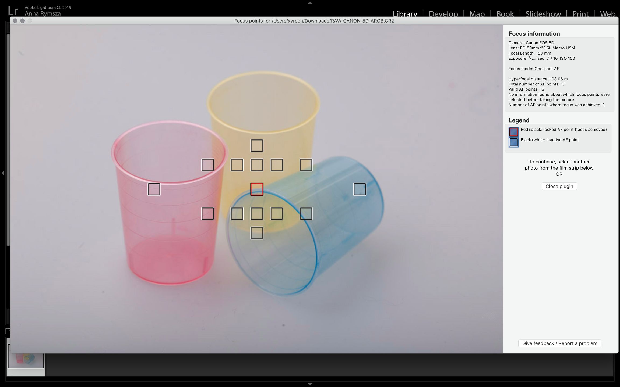Viewport: 620px width, 387px height.
Task: Click the far-left AF point on the pink cup
Action: pyautogui.click(x=154, y=189)
